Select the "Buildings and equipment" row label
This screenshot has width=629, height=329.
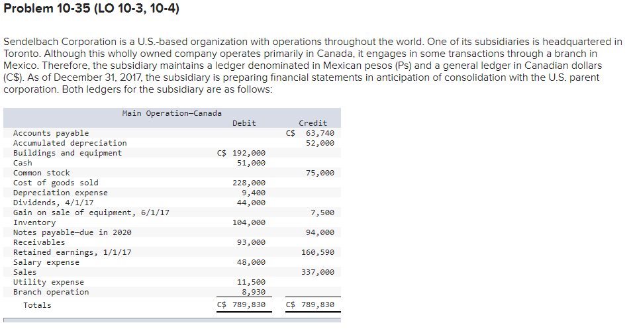[x=68, y=154]
